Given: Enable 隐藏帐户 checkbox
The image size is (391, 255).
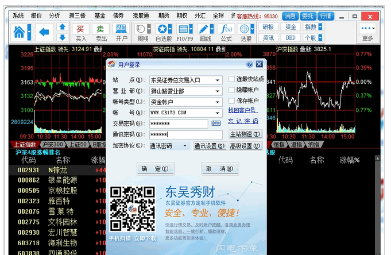Looking at the screenshot, I should pyautogui.click(x=231, y=90).
